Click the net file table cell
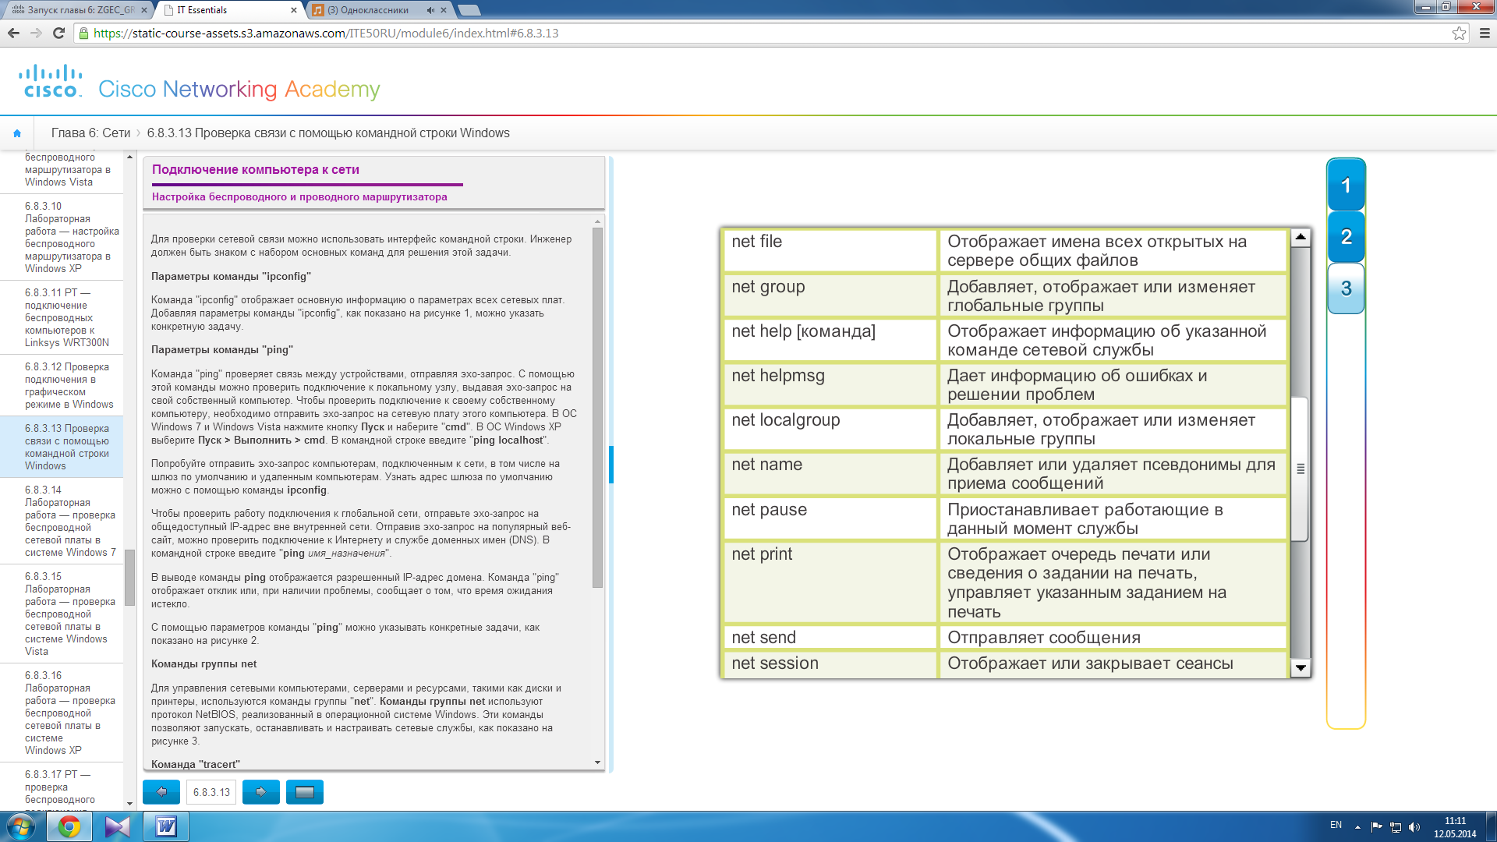Viewport: 1497px width, 842px height. click(x=830, y=250)
